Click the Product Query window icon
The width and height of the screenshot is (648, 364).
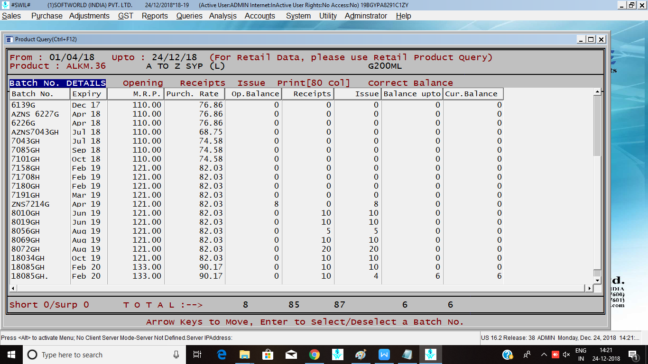(x=9, y=39)
